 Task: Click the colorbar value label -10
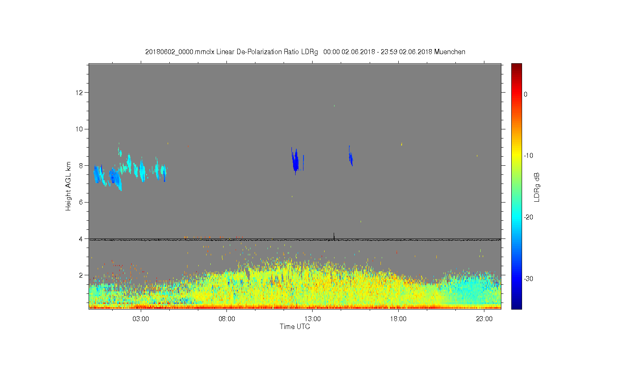[528, 156]
